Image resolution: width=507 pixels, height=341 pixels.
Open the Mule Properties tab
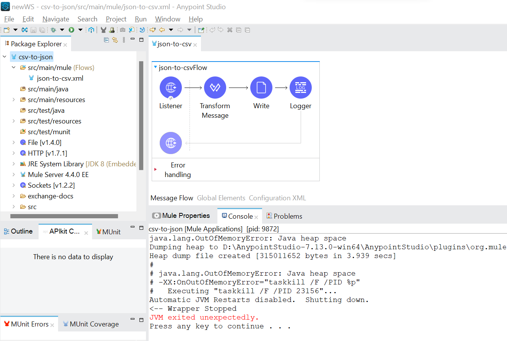pos(181,216)
